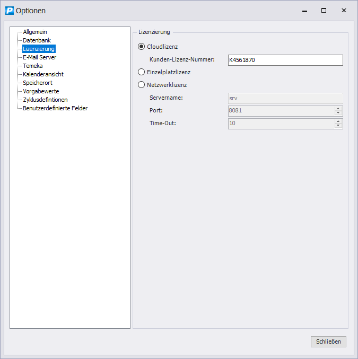Increase the Time-Out value with up arrow
Screen dimensions: 358x359
338,121
